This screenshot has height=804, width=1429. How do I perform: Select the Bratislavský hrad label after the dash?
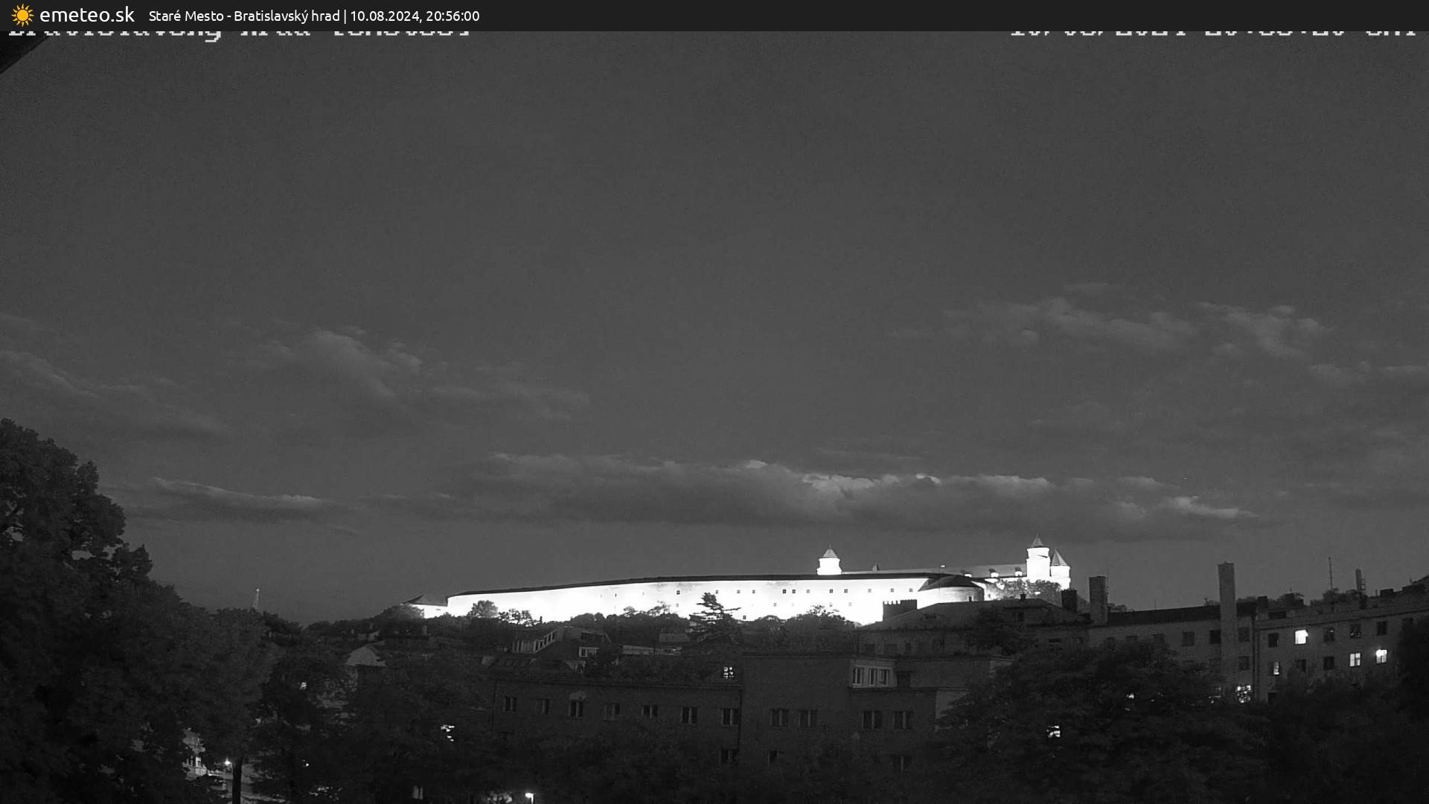point(287,16)
